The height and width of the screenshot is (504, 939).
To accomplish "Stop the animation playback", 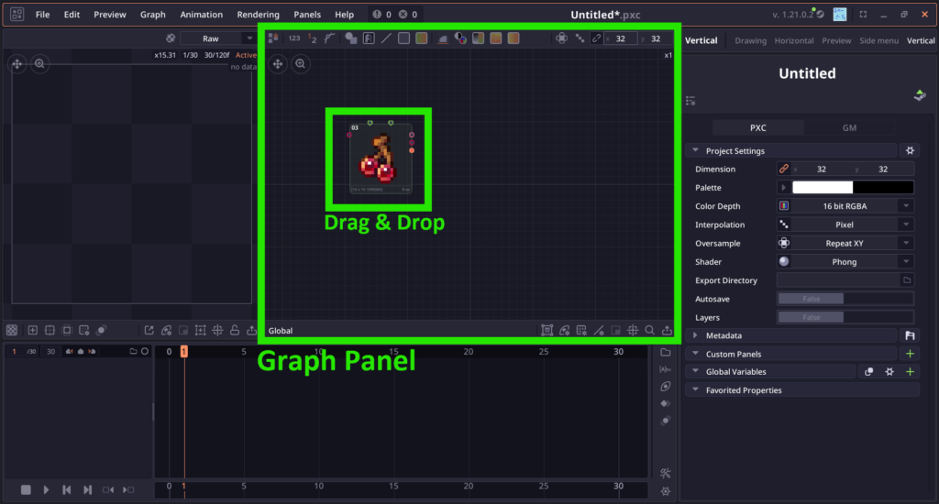I will pos(26,489).
